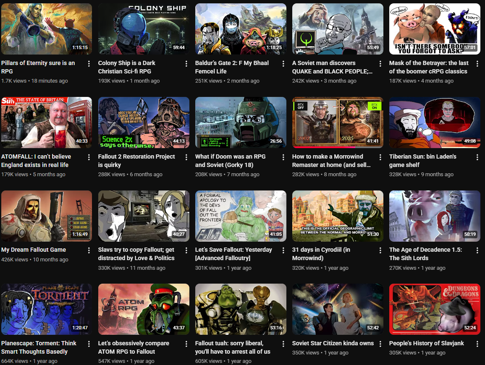Open the formal apology Fallout Frontier thumbnail
This screenshot has width=485, height=365.
point(241,216)
